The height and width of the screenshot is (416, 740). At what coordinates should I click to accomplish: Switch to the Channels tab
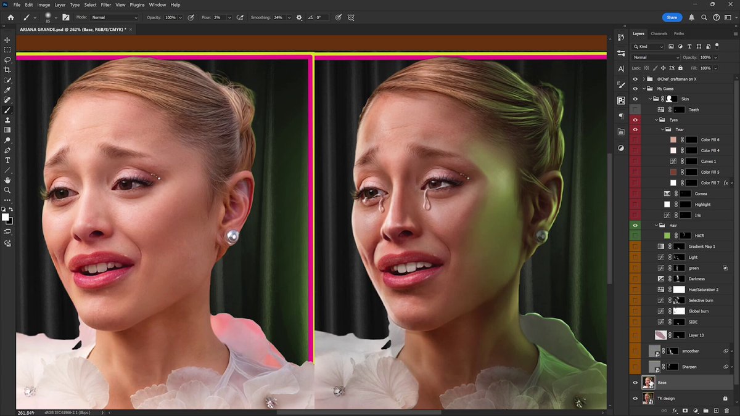[x=659, y=33]
